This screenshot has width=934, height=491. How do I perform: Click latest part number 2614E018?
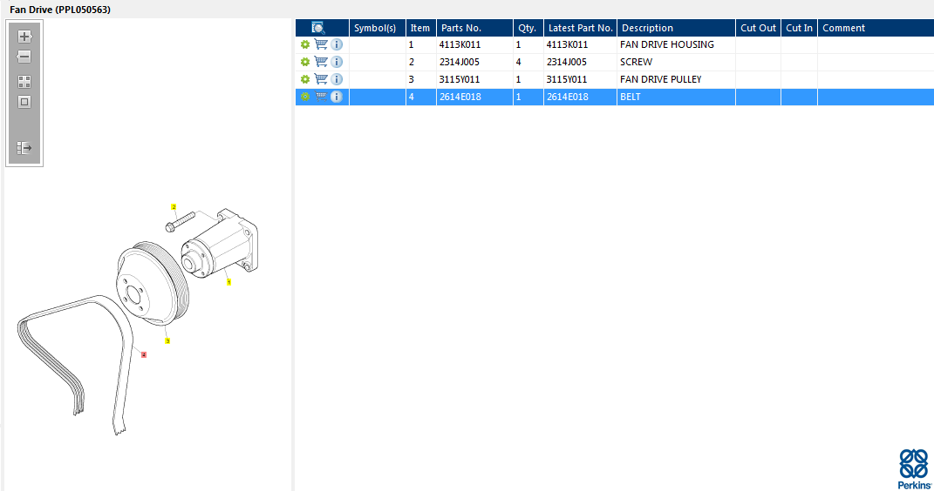(x=567, y=97)
